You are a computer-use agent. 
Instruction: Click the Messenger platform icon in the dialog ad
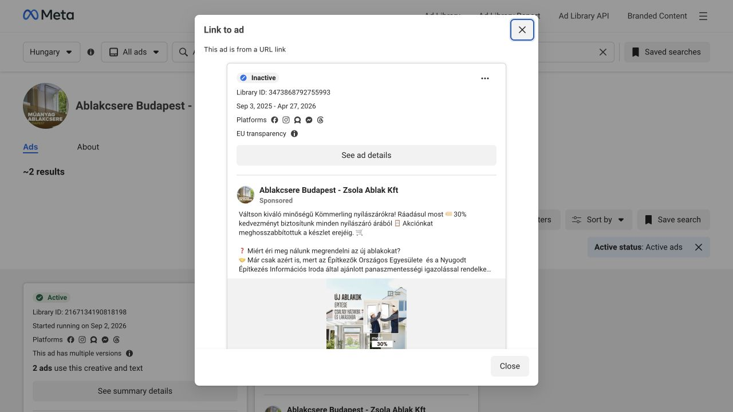(x=309, y=120)
